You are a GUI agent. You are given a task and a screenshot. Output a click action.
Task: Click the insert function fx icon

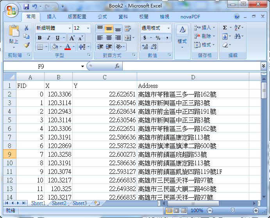[117, 66]
